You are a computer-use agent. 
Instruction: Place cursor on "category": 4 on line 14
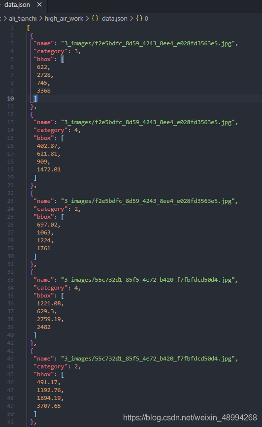tap(57, 130)
